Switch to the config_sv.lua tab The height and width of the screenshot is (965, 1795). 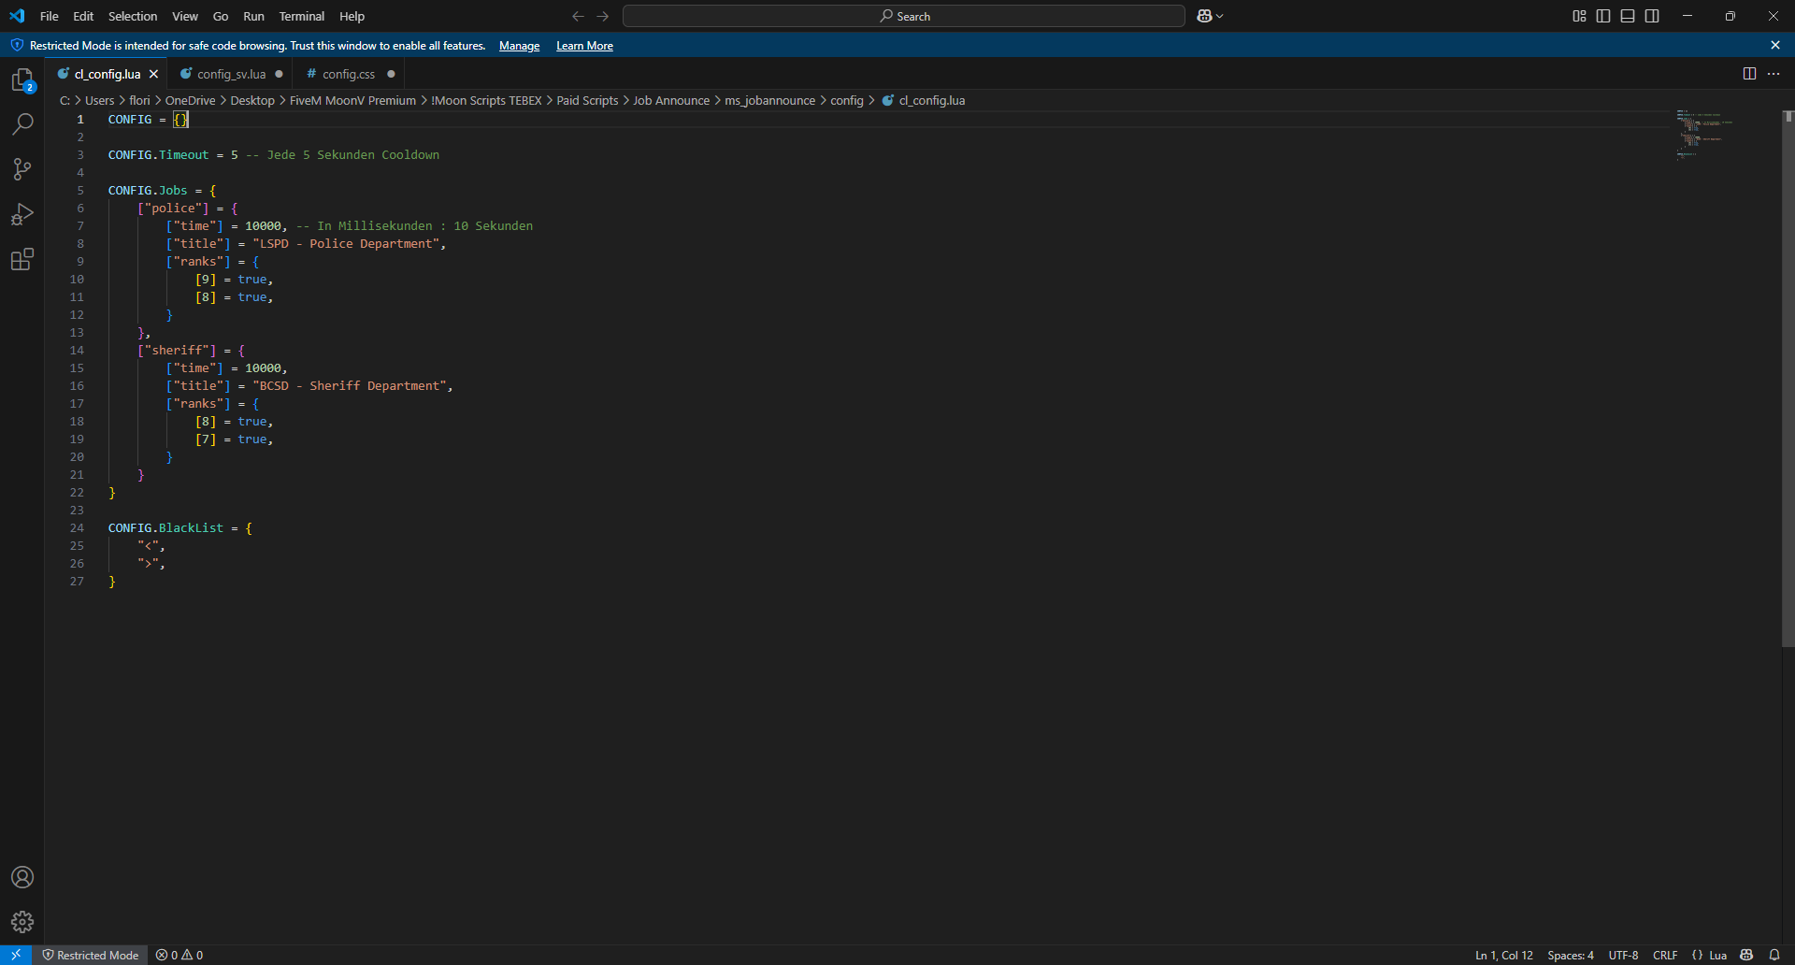(231, 74)
